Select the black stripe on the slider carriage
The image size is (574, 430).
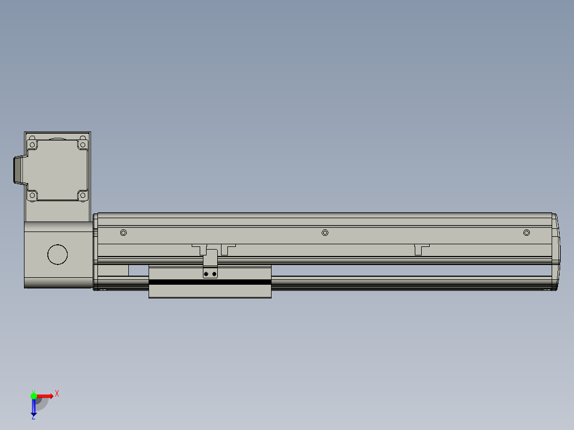point(210,282)
